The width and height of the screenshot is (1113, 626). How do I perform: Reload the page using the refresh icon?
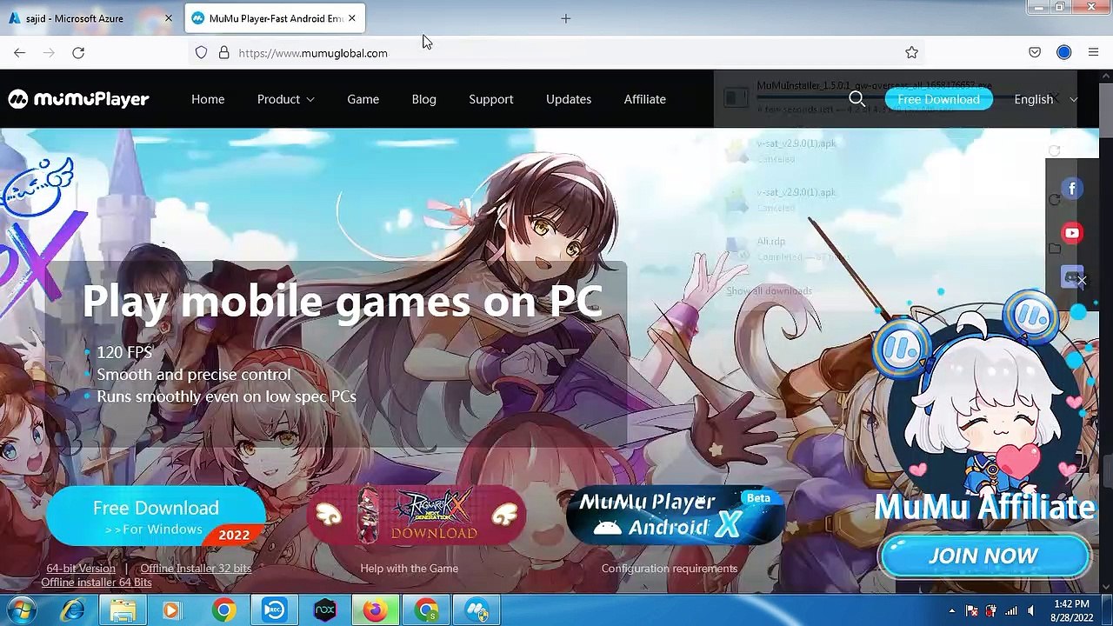pyautogui.click(x=78, y=53)
